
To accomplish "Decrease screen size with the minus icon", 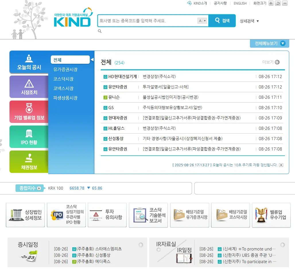I will [x=285, y=3].
